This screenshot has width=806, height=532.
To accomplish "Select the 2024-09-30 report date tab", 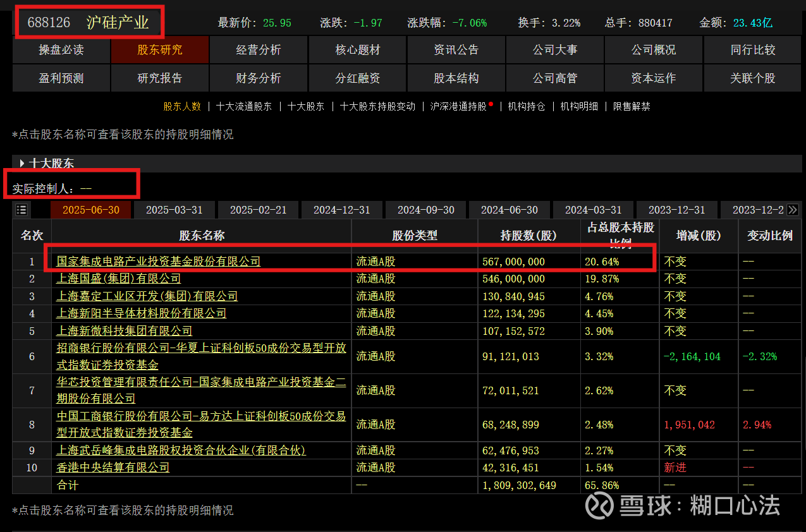I will point(426,210).
